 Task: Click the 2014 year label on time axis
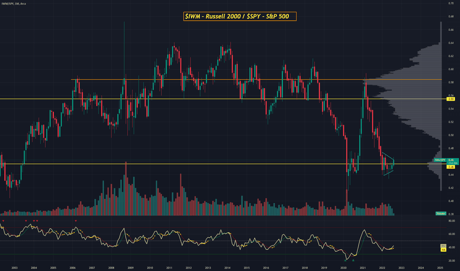point(228,268)
